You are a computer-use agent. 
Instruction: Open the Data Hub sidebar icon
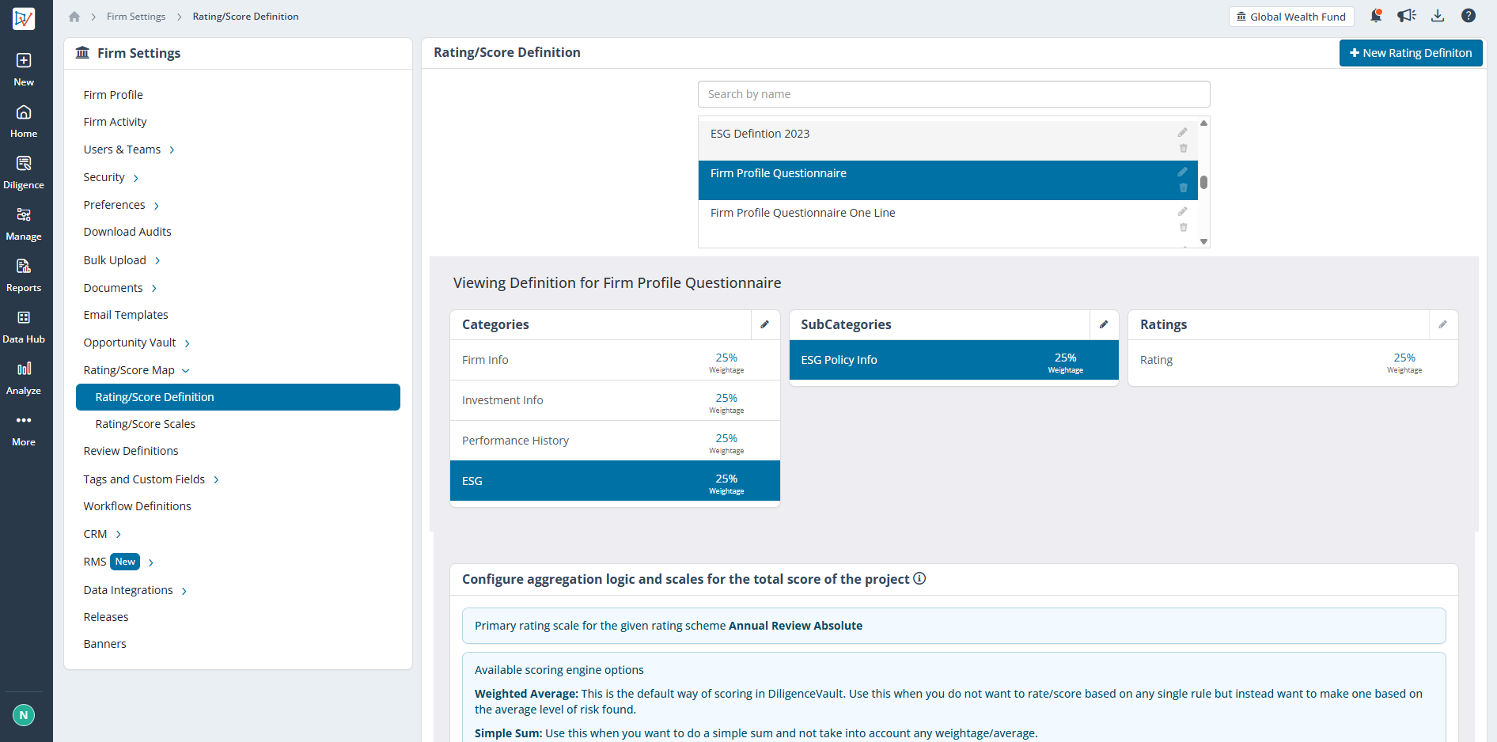tap(24, 327)
